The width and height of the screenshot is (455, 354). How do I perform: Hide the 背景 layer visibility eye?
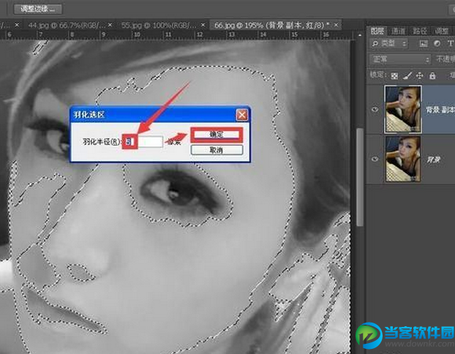click(375, 159)
